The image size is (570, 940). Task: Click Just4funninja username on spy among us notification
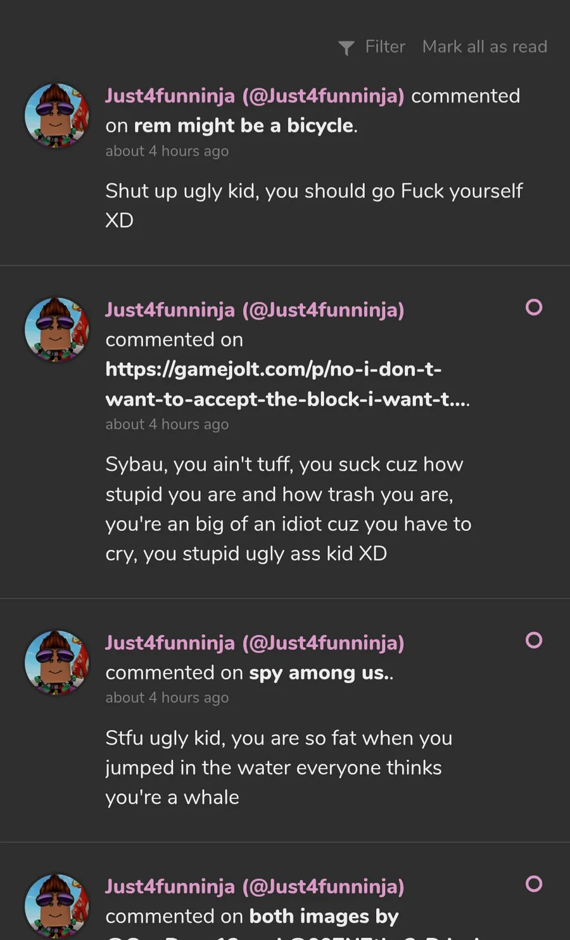(255, 643)
